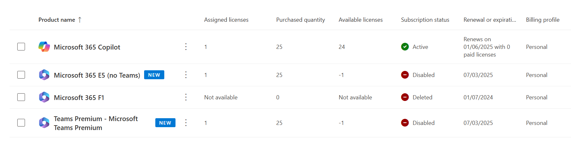
Task: Click the Microsoft 365 F1 product icon
Action: point(44,97)
